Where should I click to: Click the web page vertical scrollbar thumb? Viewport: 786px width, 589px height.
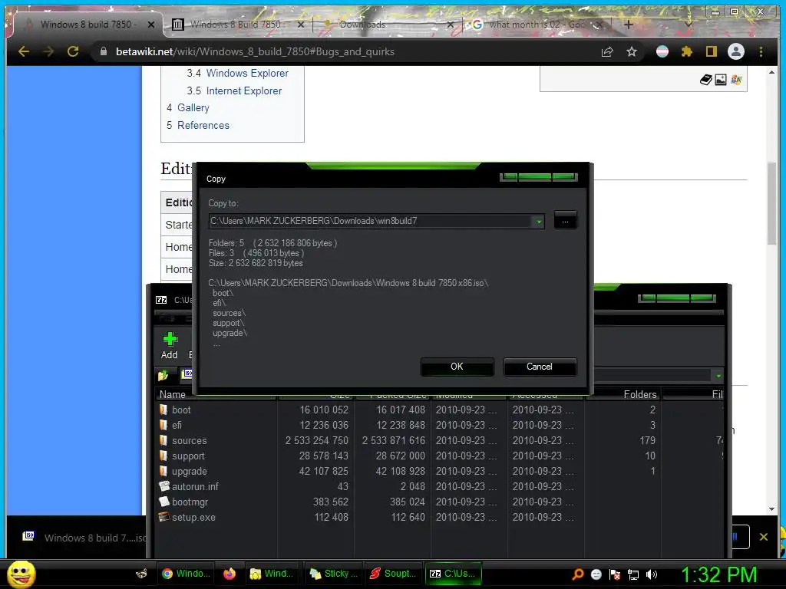click(771, 202)
